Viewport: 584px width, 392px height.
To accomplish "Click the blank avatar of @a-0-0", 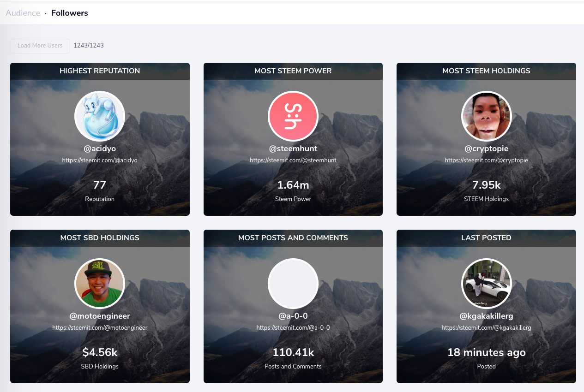I will 293,283.
